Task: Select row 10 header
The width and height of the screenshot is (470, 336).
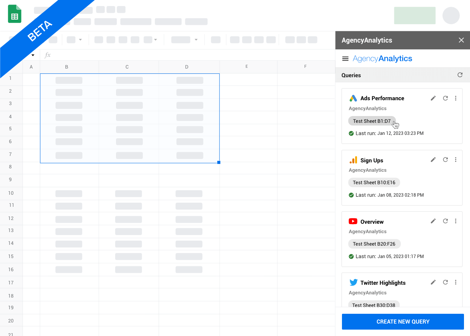Action: 11,193
